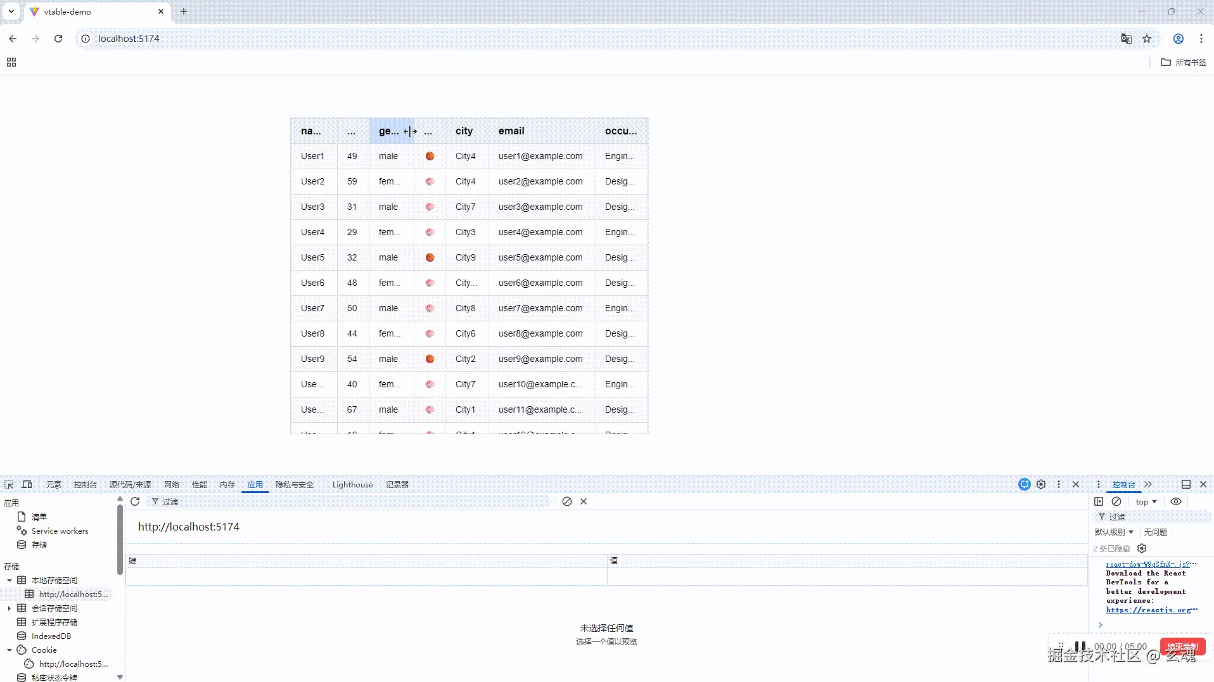This screenshot has width=1214, height=682.
Task: Click the site info icon in address bar
Action: [x=86, y=39]
